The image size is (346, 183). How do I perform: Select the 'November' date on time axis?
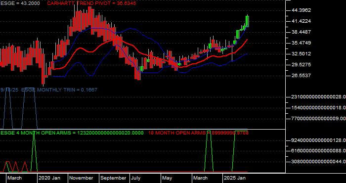(82, 178)
